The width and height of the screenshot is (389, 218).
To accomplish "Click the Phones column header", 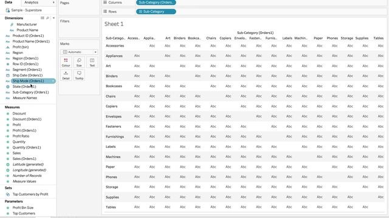I will (x=332, y=38).
